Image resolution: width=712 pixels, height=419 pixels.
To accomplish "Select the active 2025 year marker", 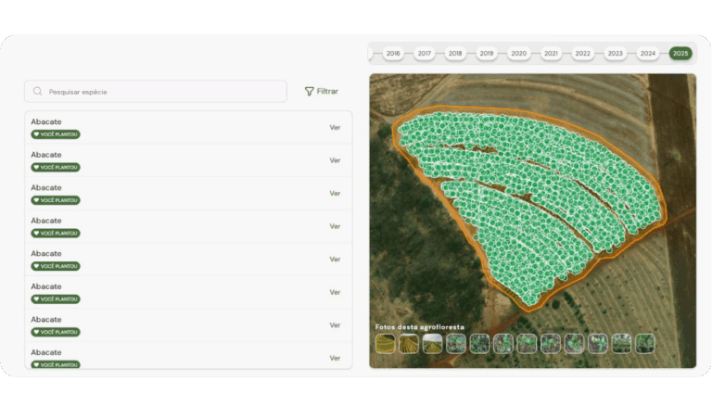I will pos(680,54).
